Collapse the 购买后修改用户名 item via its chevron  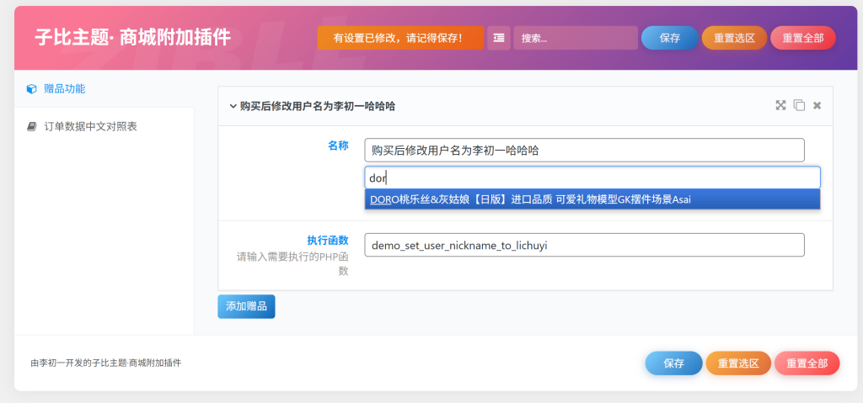[x=233, y=106]
